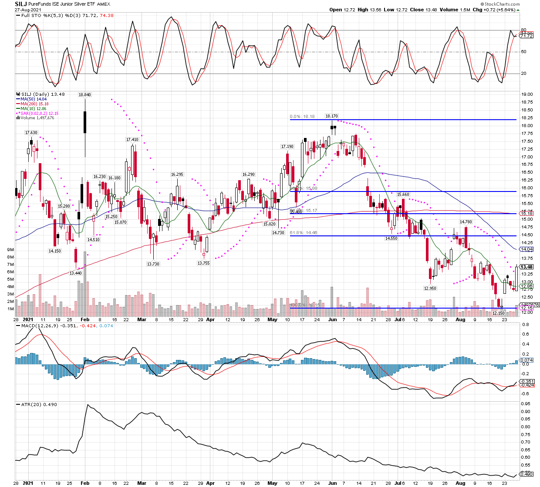Click the 13.440 low price label
Viewport: 540px width, 487px height.
coord(76,273)
